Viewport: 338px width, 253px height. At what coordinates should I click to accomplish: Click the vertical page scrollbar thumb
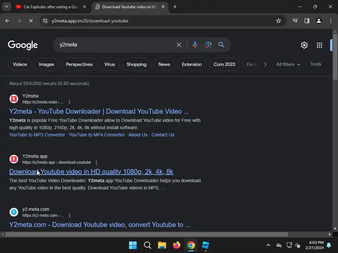coord(335,57)
